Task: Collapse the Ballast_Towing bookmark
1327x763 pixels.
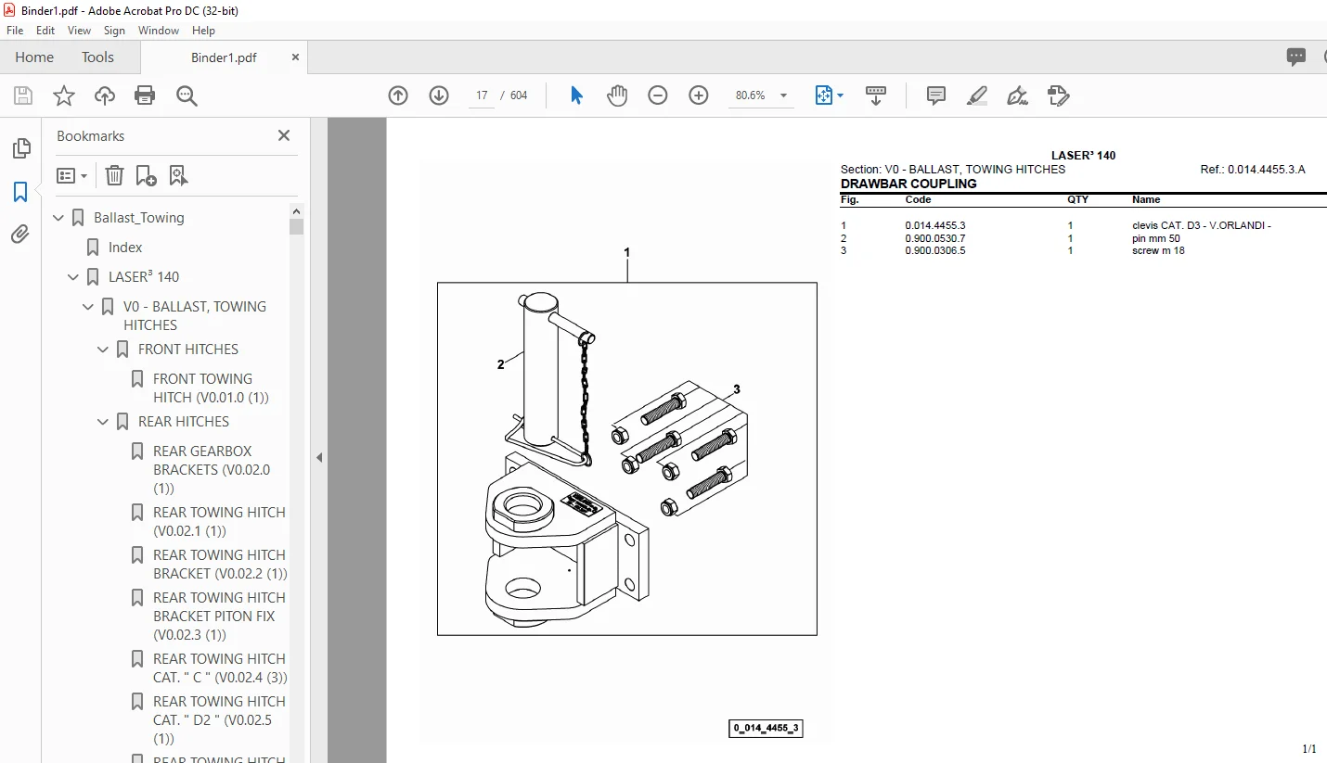Action: pyautogui.click(x=59, y=218)
